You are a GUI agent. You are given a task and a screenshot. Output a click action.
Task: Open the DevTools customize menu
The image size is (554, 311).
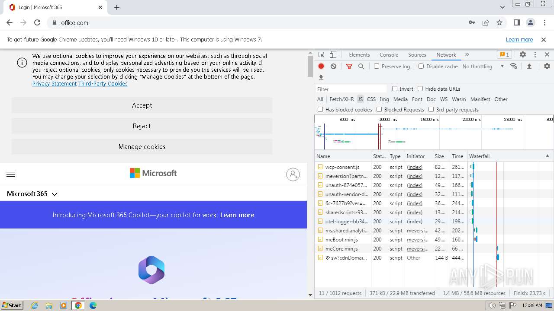[x=535, y=55]
